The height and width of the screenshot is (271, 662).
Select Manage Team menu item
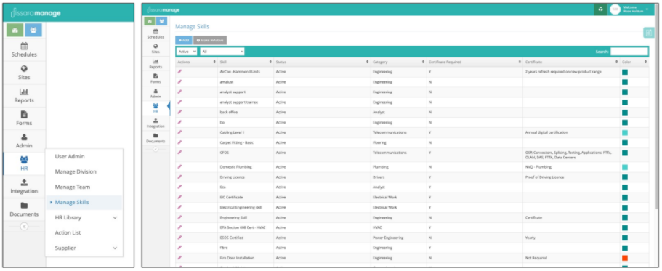pos(72,187)
